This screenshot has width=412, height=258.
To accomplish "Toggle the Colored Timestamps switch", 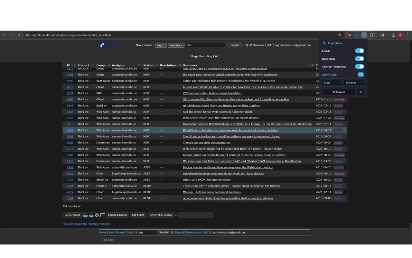I will (x=360, y=66).
